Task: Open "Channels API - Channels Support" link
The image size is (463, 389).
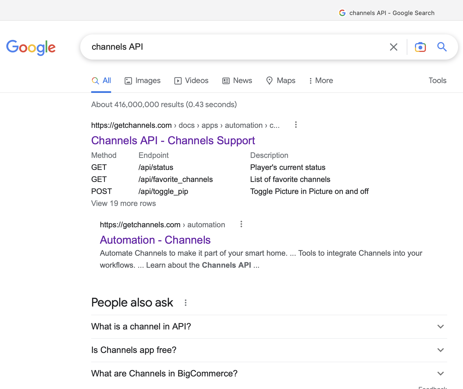Action: point(173,141)
